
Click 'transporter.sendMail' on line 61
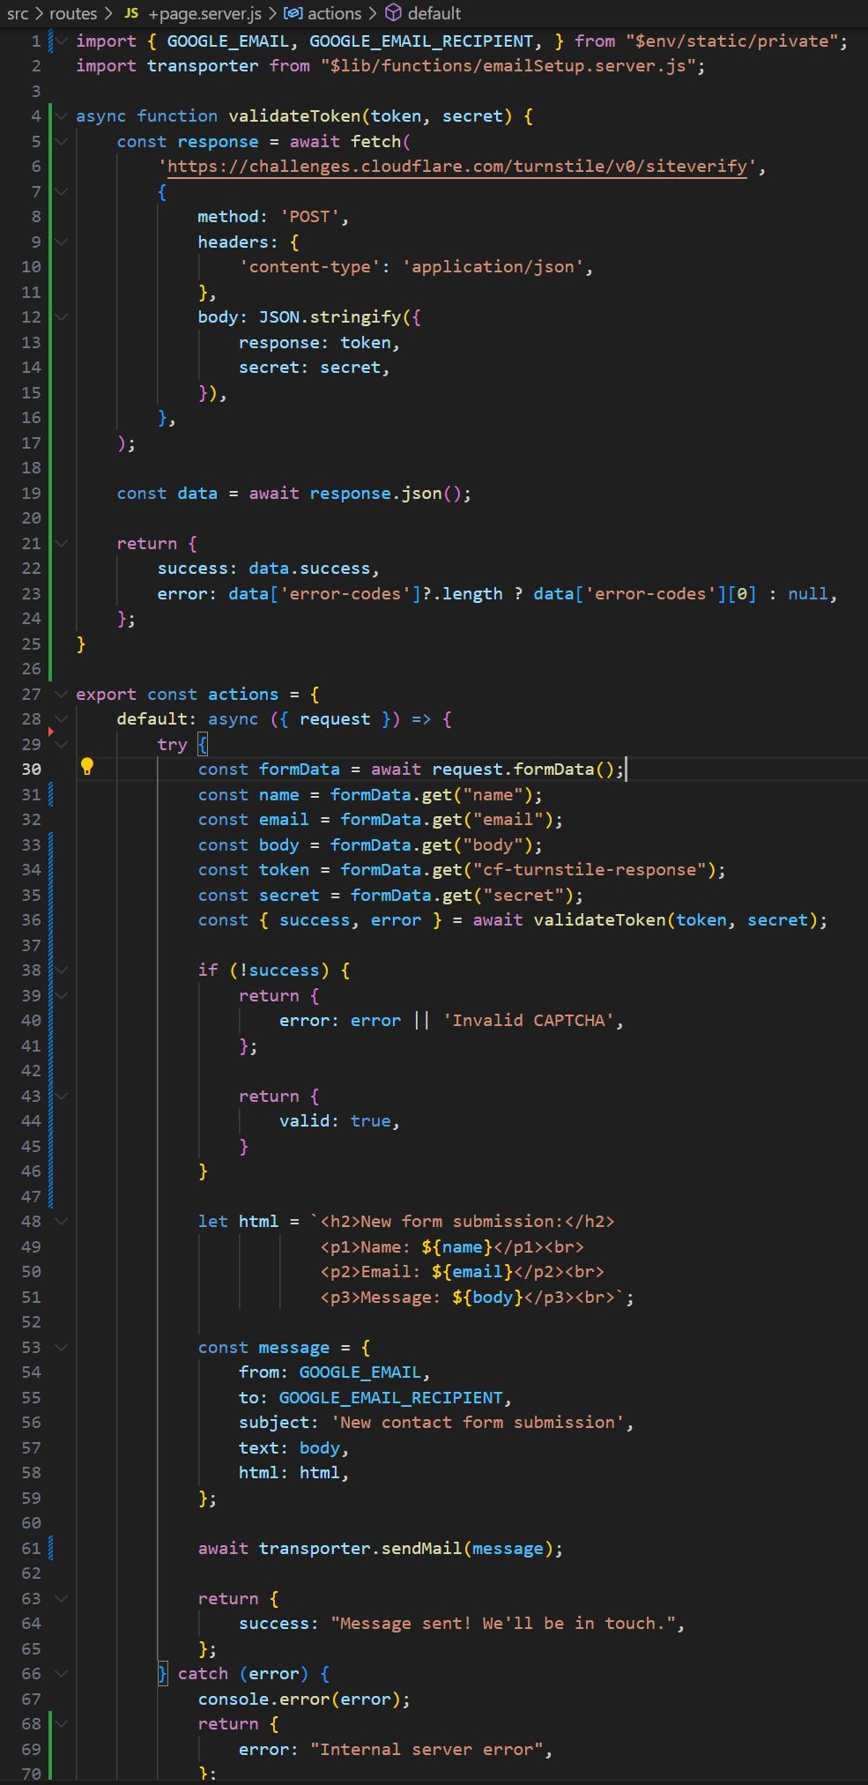(360, 1548)
